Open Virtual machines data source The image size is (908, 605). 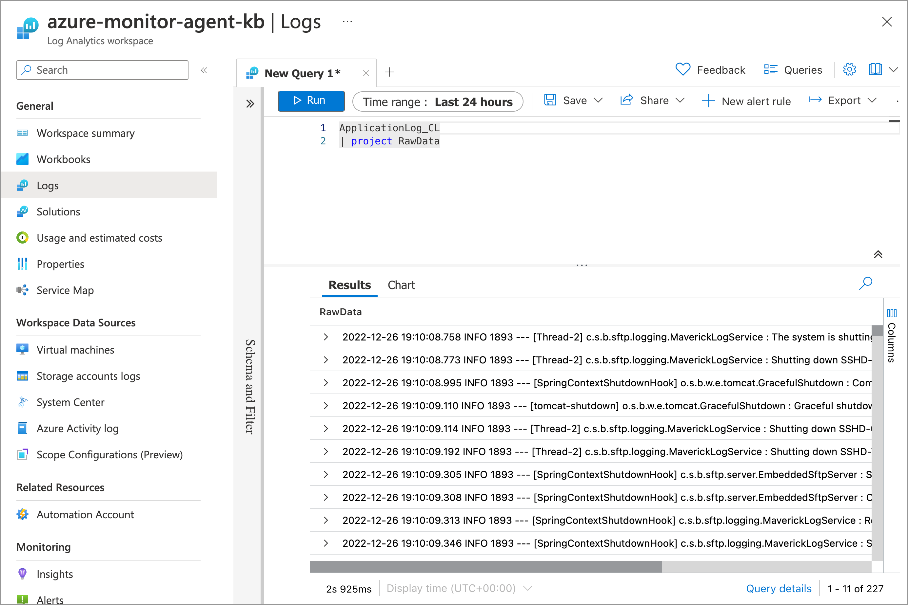point(75,350)
